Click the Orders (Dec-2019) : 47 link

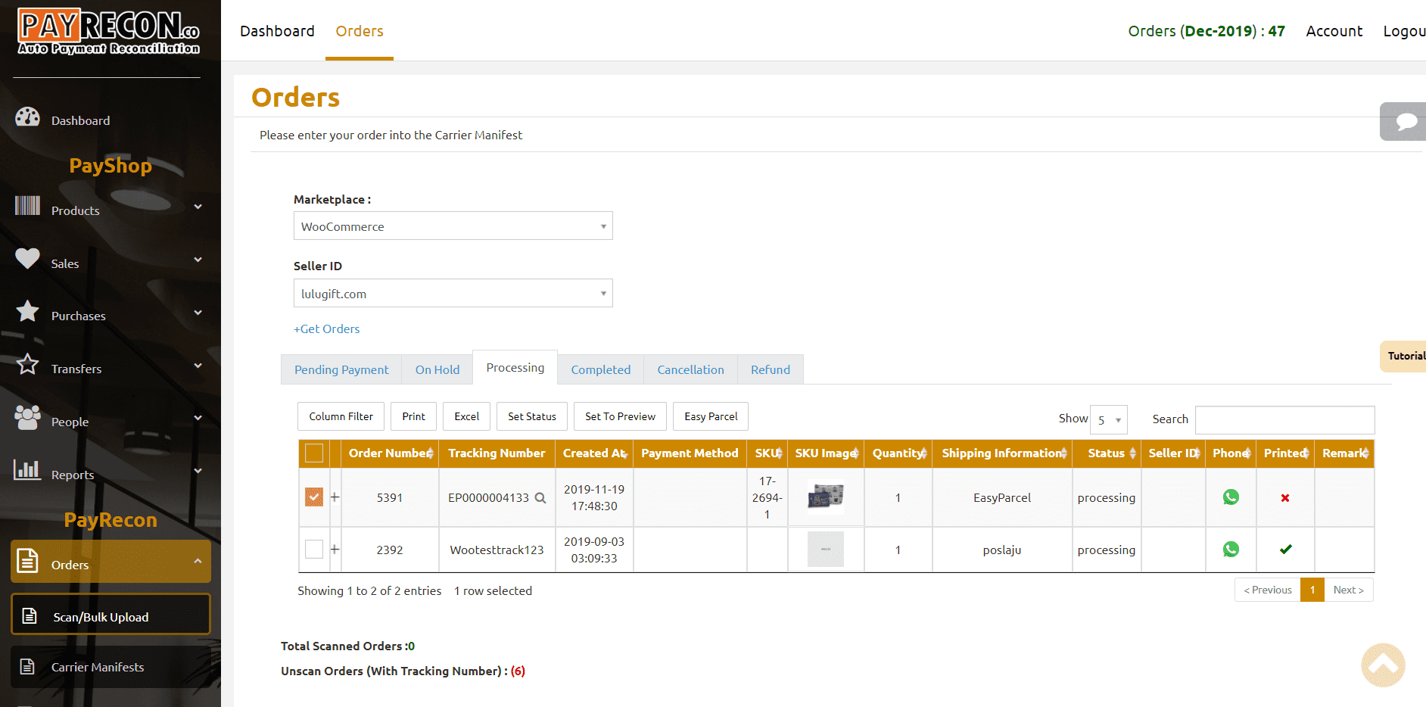point(1206,31)
